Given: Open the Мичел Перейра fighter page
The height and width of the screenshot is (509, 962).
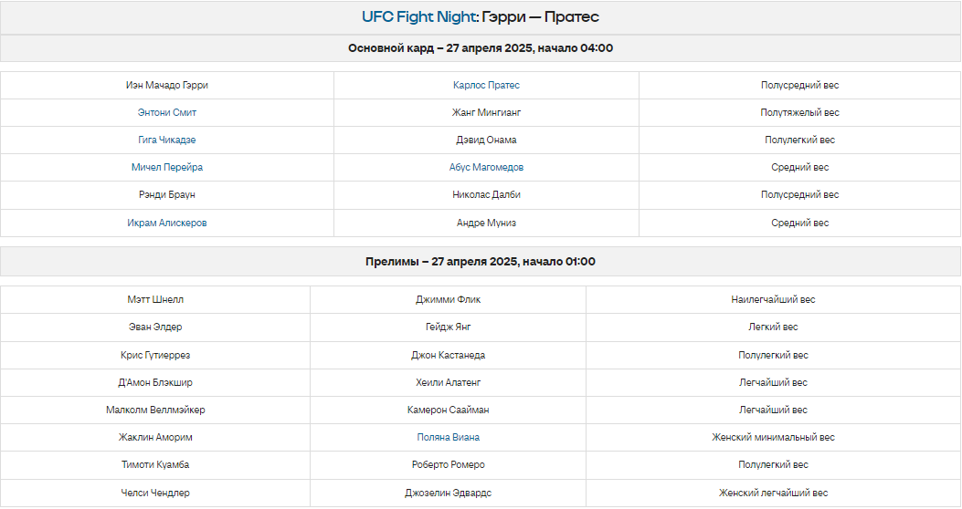Looking at the screenshot, I should pyautogui.click(x=167, y=167).
